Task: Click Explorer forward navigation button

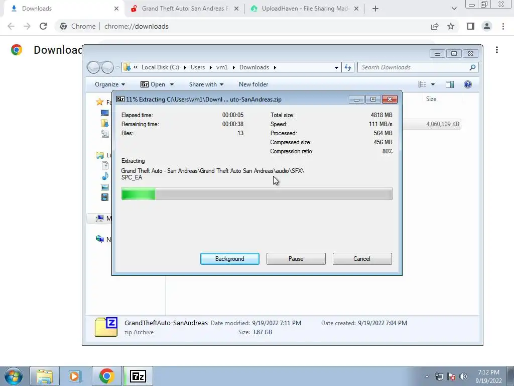Action: pyautogui.click(x=107, y=67)
